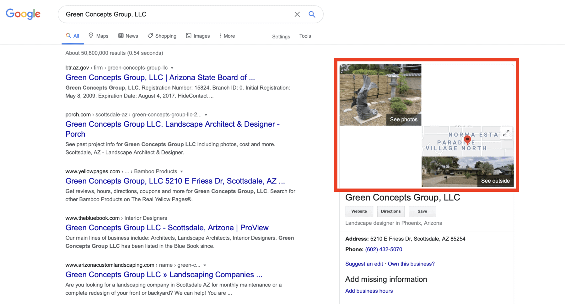Click inside the Google search field
The width and height of the screenshot is (565, 304).
coord(176,14)
